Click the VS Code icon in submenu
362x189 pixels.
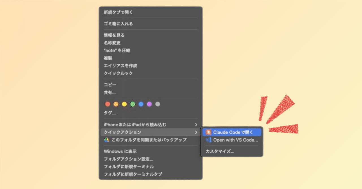(209, 140)
